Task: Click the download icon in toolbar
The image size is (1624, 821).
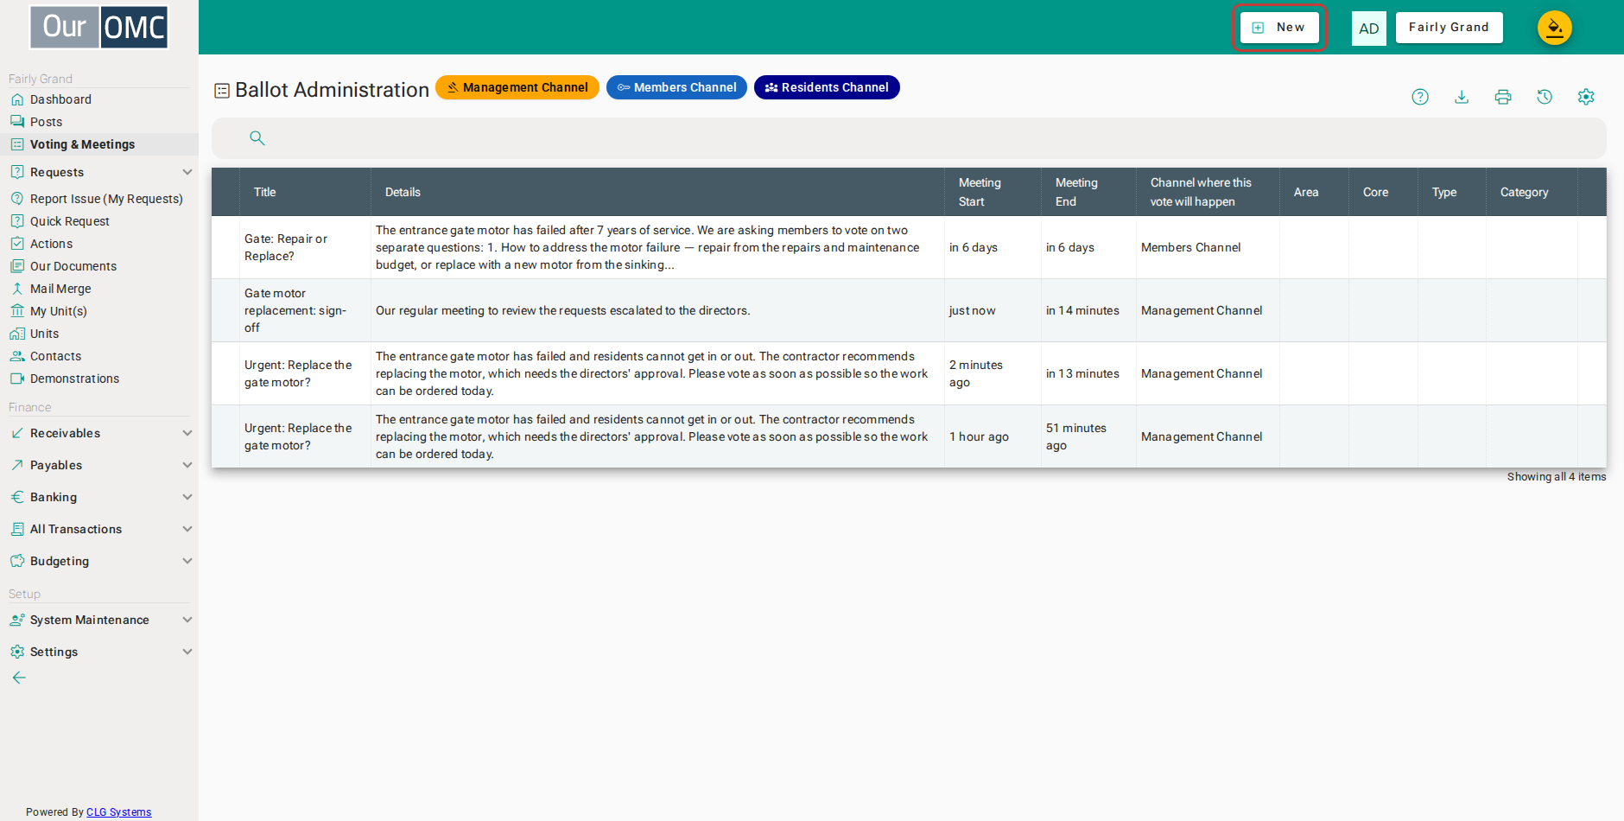Action: pos(1462,97)
